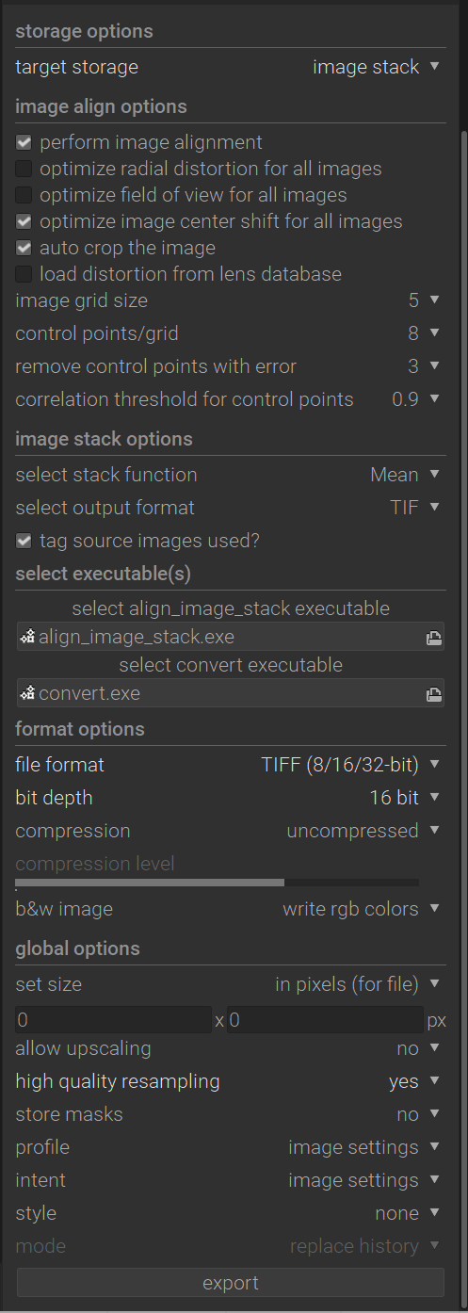The height and width of the screenshot is (1313, 468).
Task: Change bit depth dropdown
Action: click(x=229, y=798)
